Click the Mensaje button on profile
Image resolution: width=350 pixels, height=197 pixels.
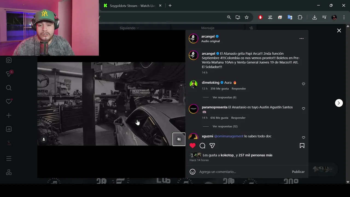(208, 28)
